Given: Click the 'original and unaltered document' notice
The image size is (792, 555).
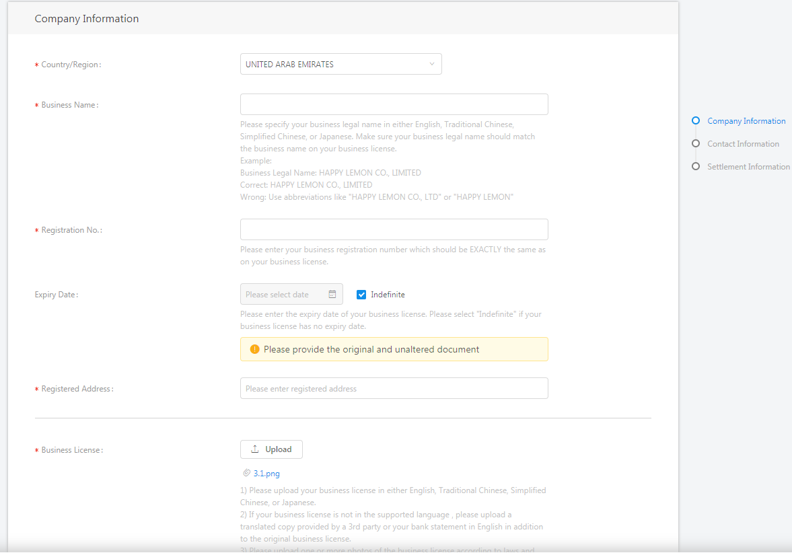Looking at the screenshot, I should click(x=394, y=349).
